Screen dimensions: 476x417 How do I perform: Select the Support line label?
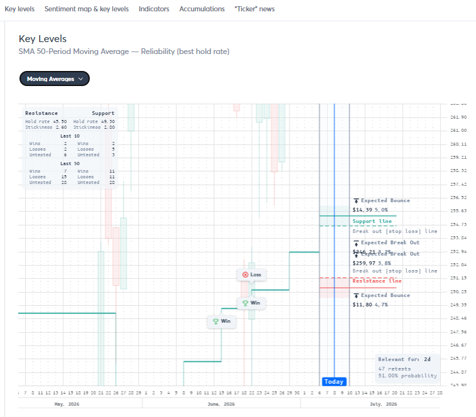[372, 221]
